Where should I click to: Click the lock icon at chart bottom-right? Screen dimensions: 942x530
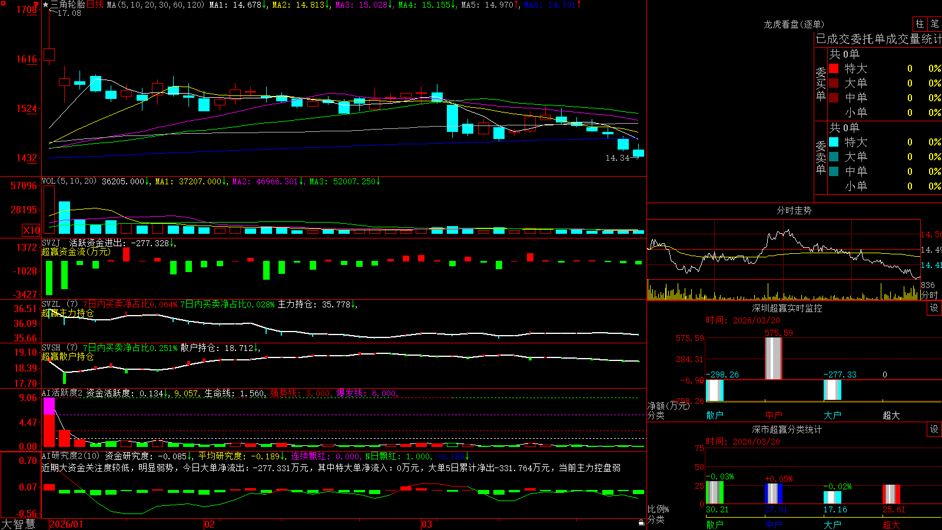point(642,522)
